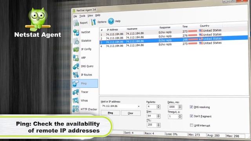Sort by the Hostname column header

click(132, 29)
